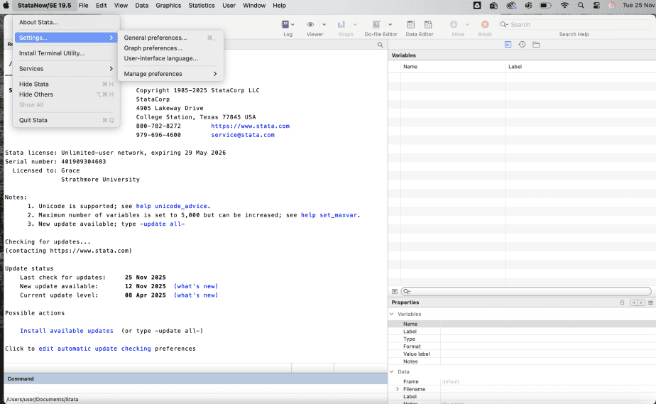Open the Log dropdown arrow

(x=293, y=25)
